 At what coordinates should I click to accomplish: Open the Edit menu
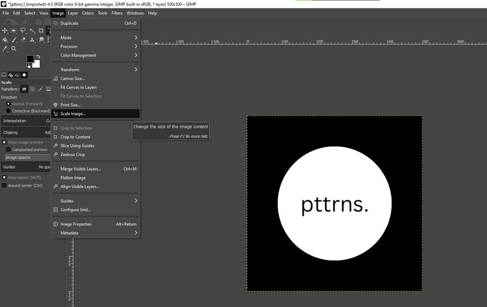click(x=16, y=13)
